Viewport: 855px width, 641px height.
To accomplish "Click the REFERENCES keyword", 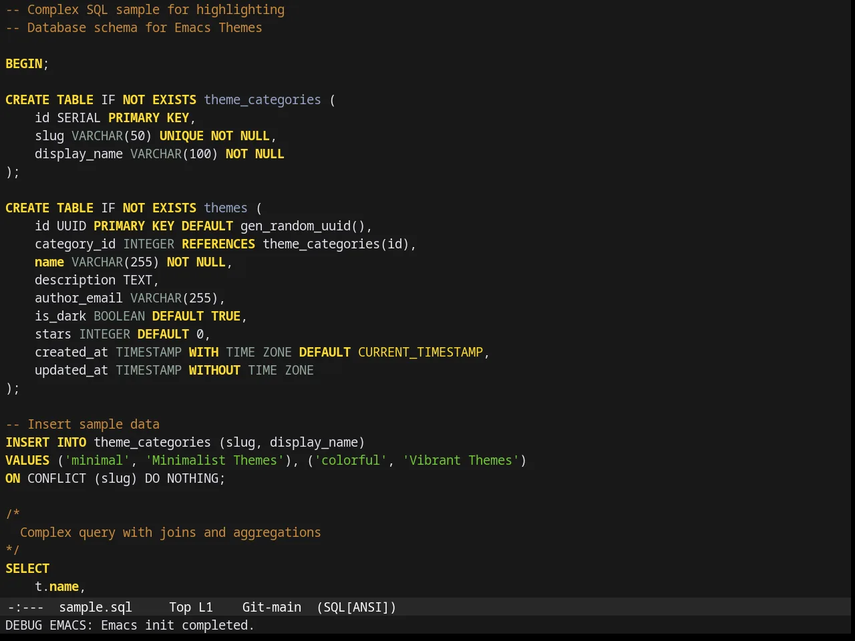I will (218, 244).
